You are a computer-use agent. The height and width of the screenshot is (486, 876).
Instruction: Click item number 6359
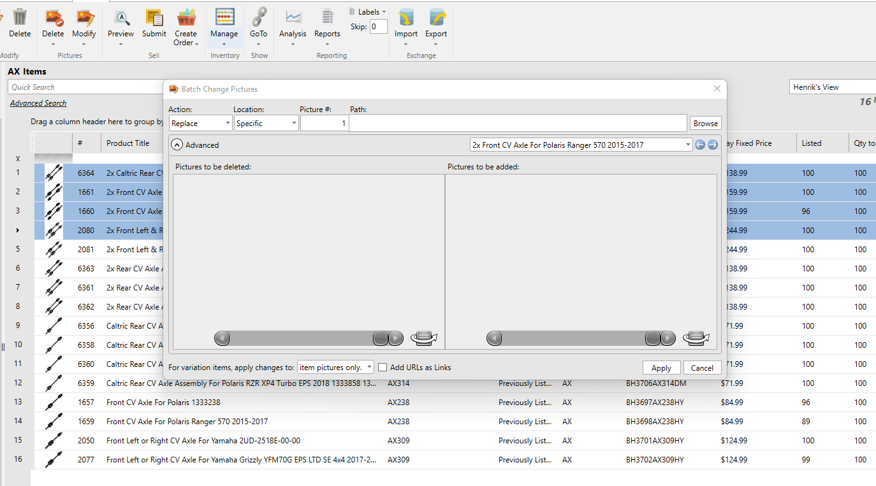click(86, 383)
